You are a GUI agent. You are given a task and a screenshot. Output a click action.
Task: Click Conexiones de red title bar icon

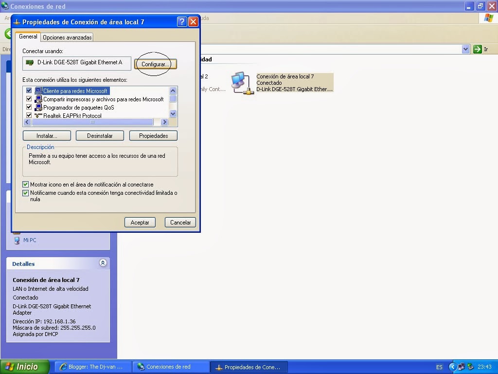coord(5,6)
